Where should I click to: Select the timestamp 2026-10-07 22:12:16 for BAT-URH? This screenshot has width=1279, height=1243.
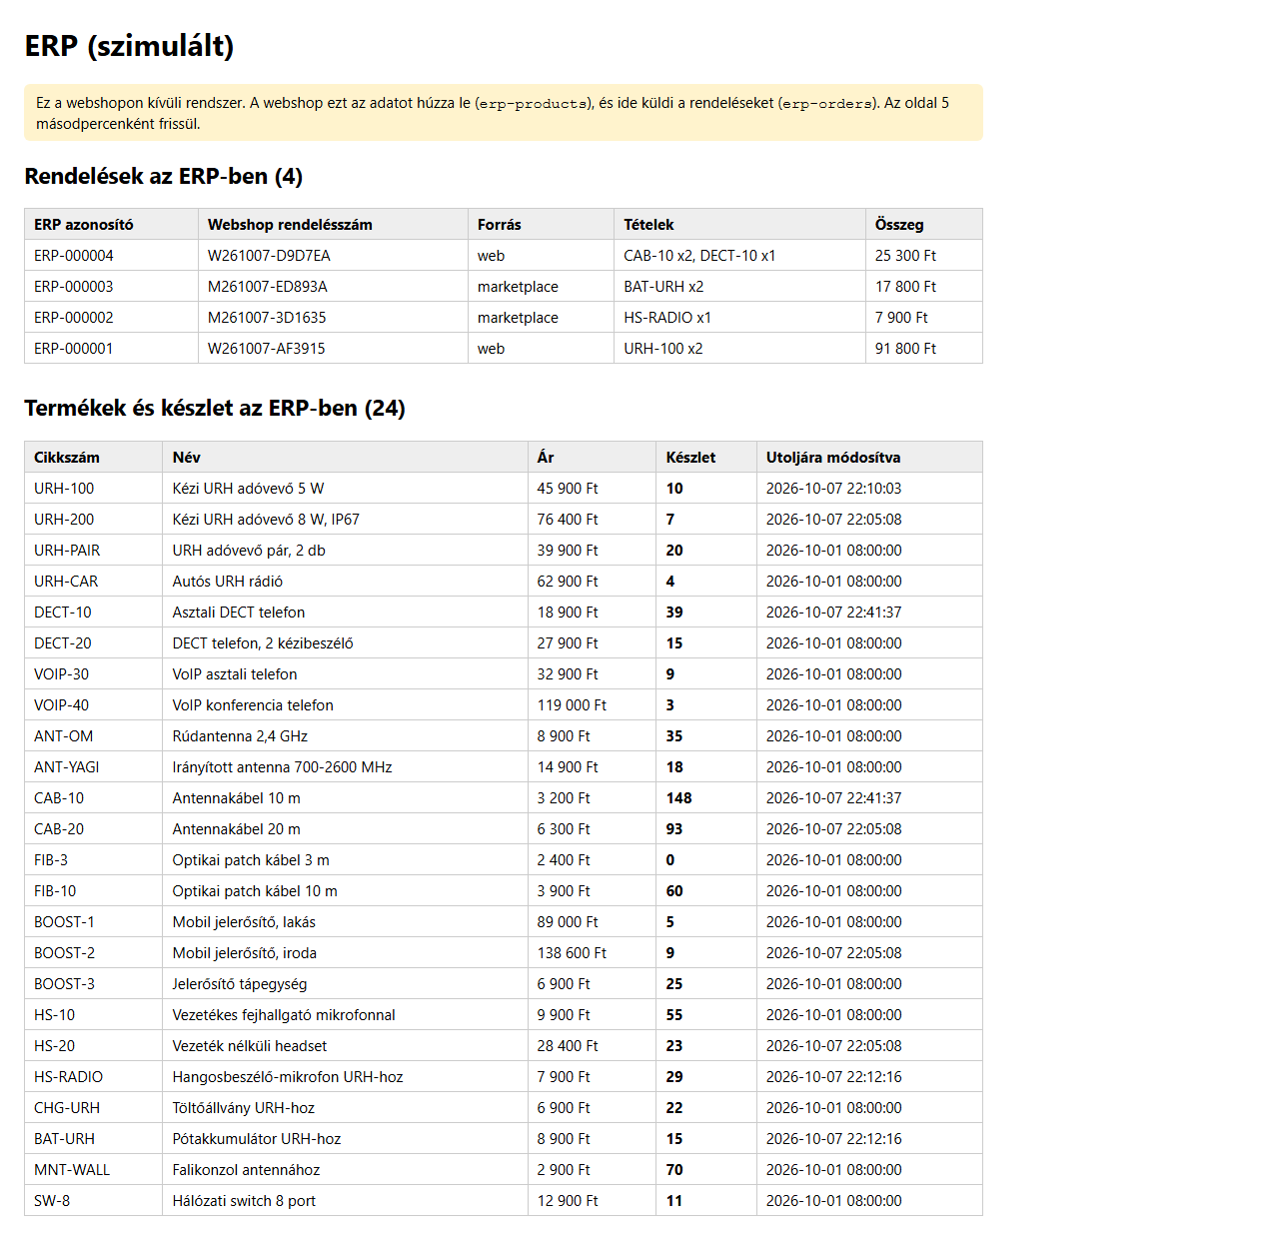[x=833, y=1139]
